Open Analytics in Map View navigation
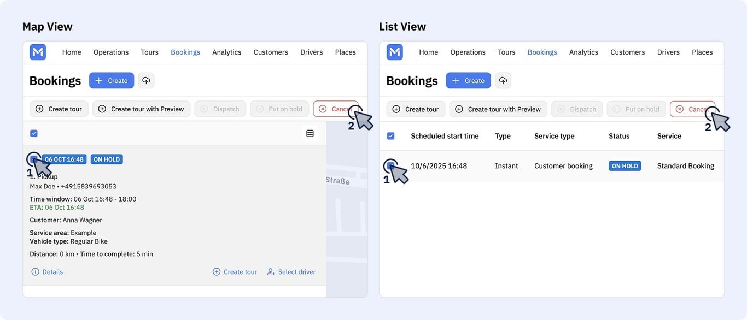The height and width of the screenshot is (320, 747). [x=227, y=52]
